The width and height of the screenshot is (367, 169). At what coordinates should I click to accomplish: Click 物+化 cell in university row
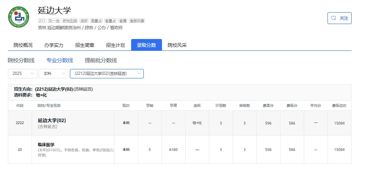[197, 123]
